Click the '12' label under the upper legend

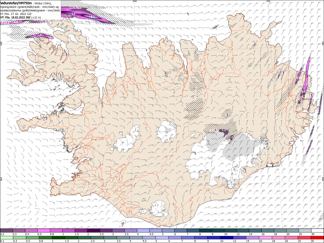point(238,234)
